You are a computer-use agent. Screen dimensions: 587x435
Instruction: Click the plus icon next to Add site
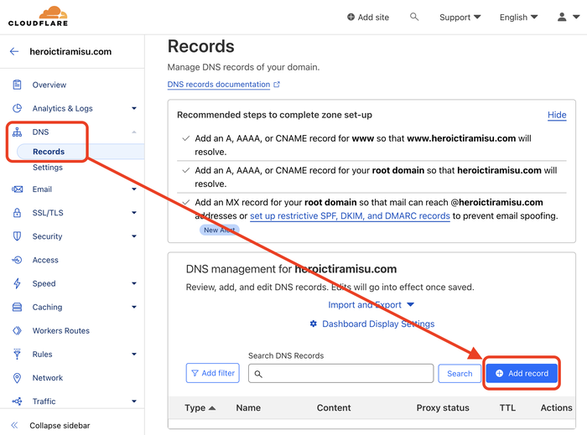[351, 17]
